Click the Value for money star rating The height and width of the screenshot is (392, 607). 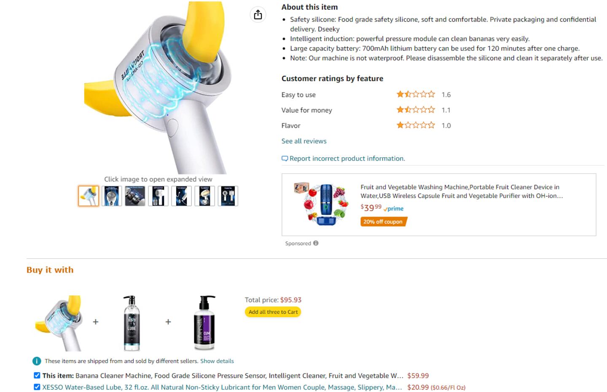415,110
